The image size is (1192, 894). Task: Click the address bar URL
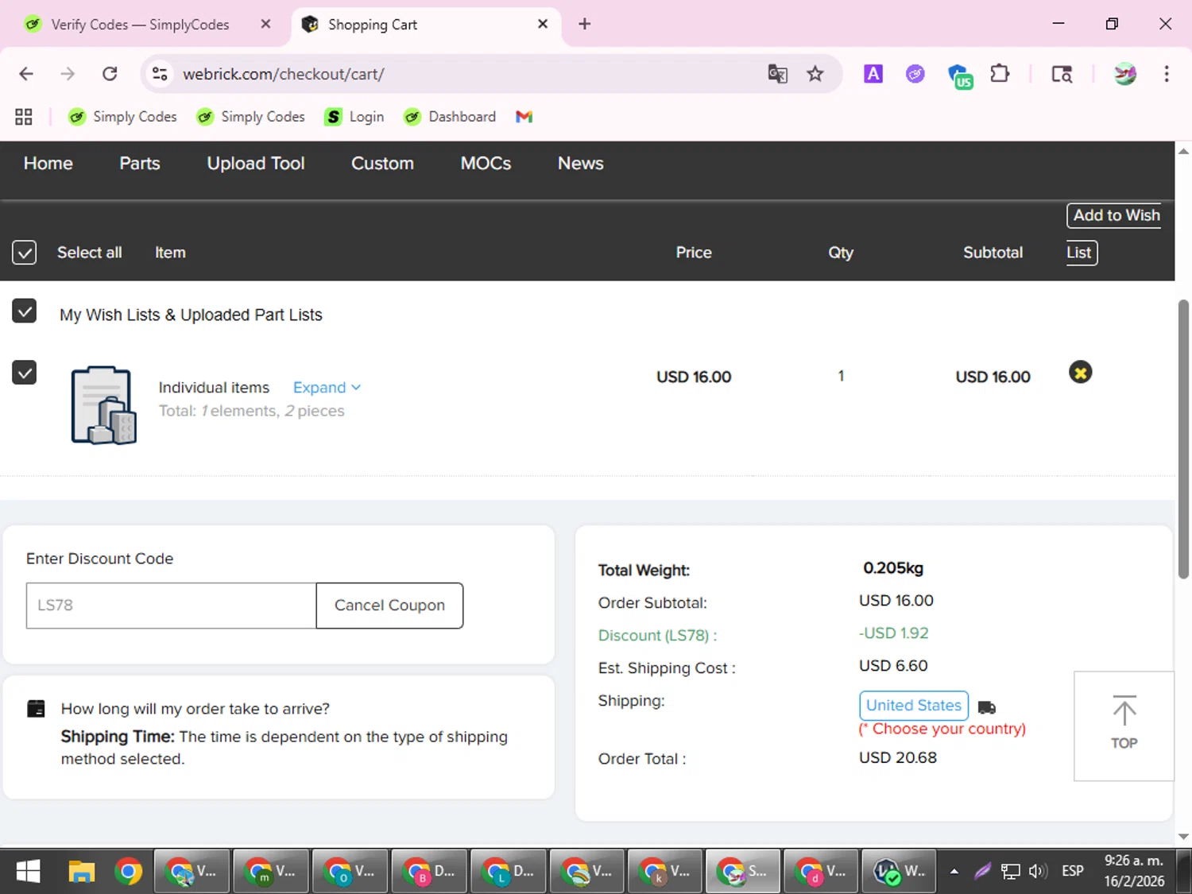point(284,74)
